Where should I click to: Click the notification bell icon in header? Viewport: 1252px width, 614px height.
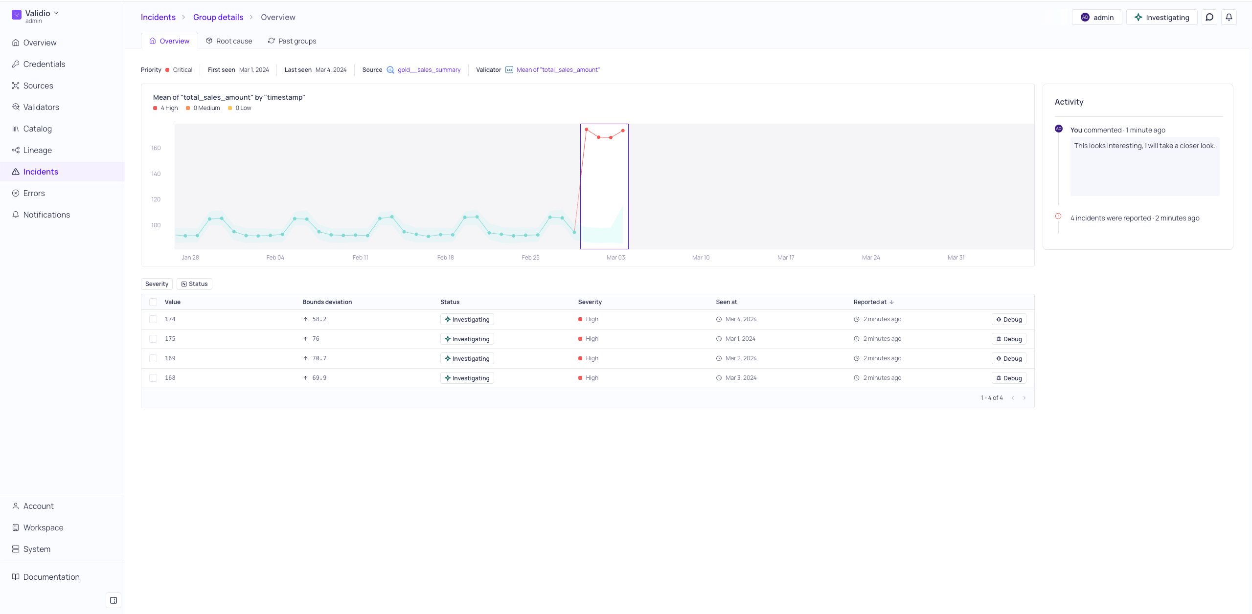tap(1229, 17)
